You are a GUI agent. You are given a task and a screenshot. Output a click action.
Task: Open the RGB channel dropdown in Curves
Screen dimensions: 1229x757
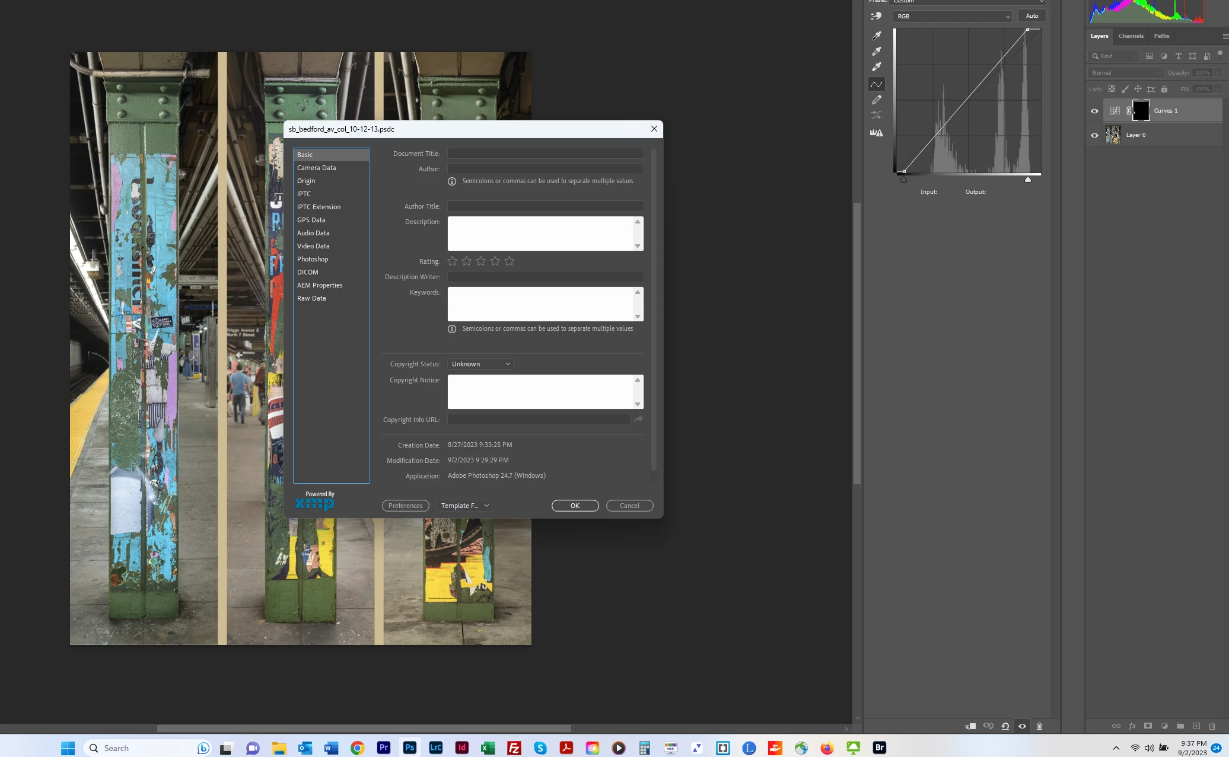click(953, 17)
